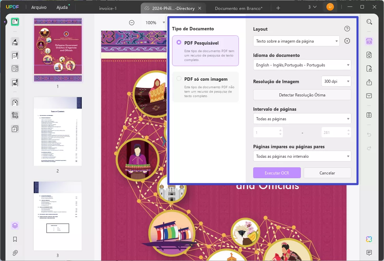Open the Bookmarks panel icon
Screen dimensions: 384x261
point(15,239)
